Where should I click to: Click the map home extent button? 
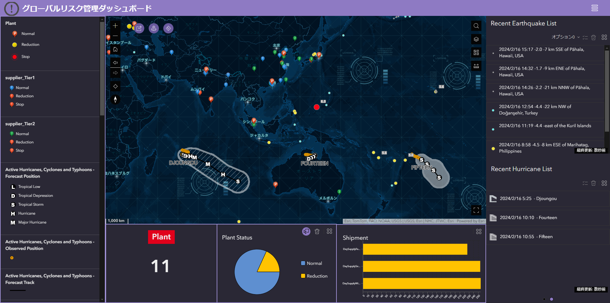(115, 50)
